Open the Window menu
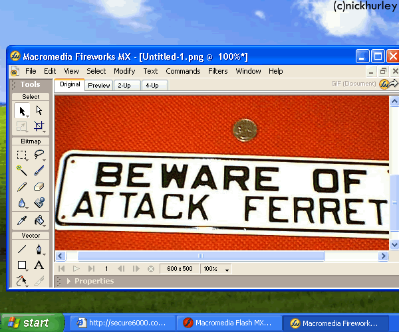The height and width of the screenshot is (332, 399). (x=248, y=71)
